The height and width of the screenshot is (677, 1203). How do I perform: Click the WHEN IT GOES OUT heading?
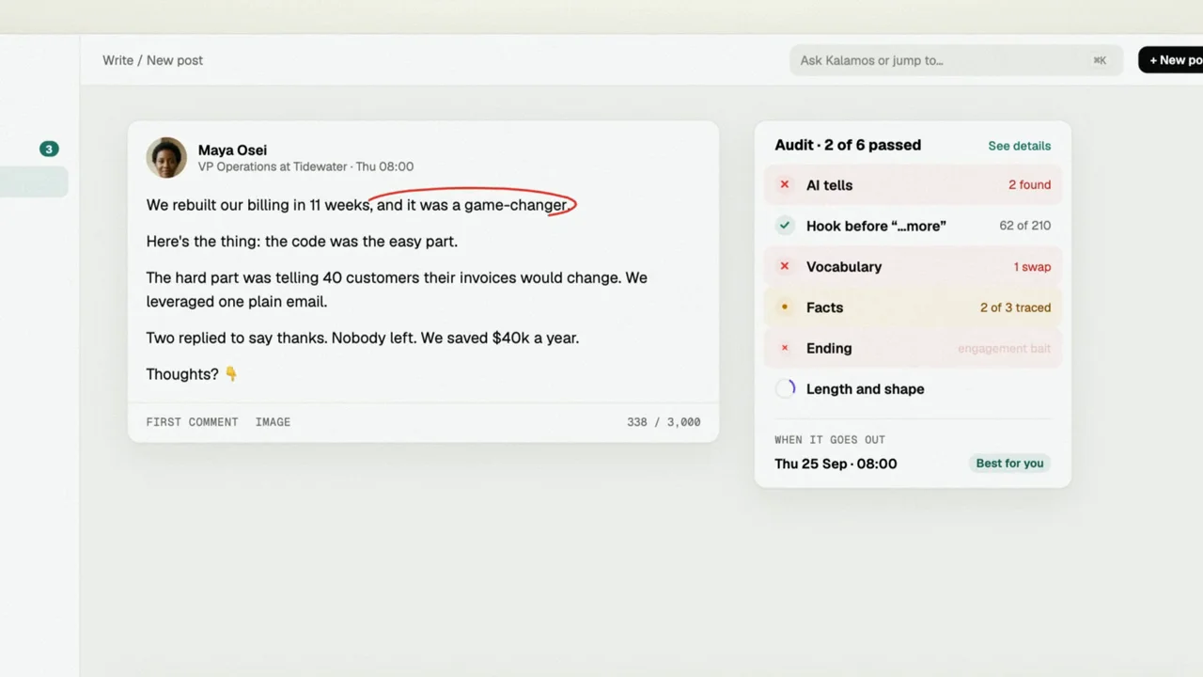(x=830, y=440)
